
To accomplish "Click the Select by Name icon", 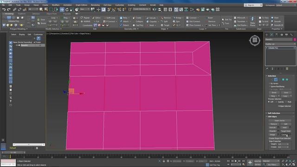I will click(x=46, y=9).
